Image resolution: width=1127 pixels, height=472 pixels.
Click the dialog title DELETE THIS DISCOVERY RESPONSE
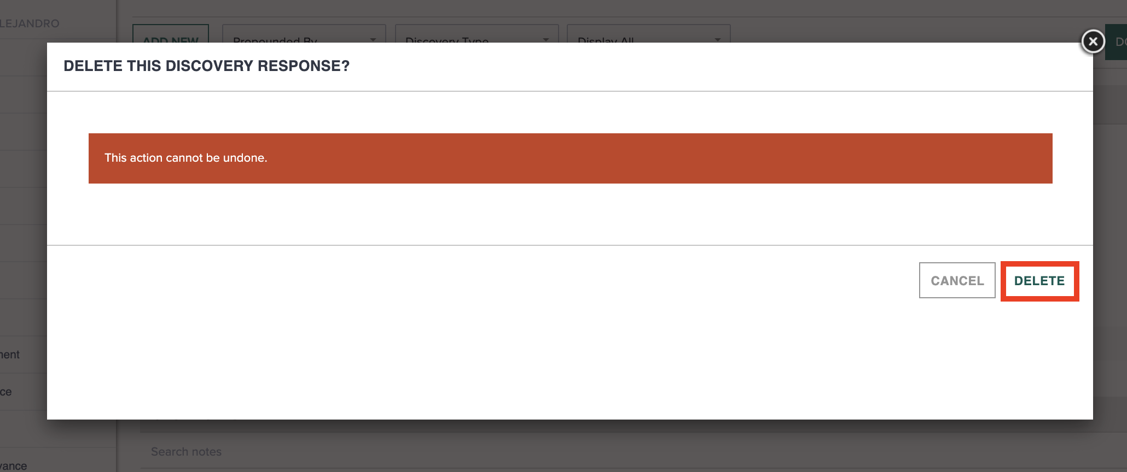(x=207, y=66)
